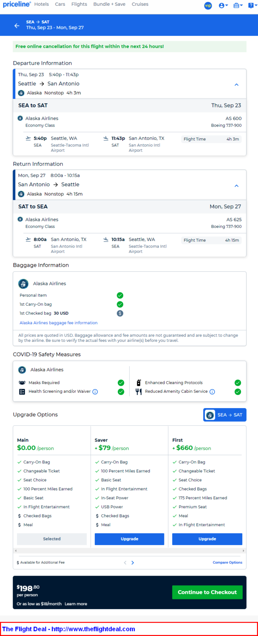This screenshot has height=636, width=258.
Task: Click the Selected button under Main
Action: tap(52, 539)
